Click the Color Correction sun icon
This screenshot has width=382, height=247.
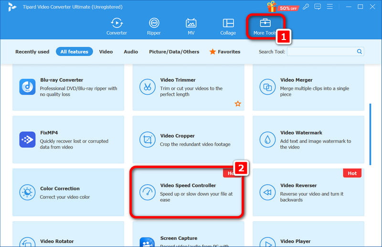click(27, 192)
